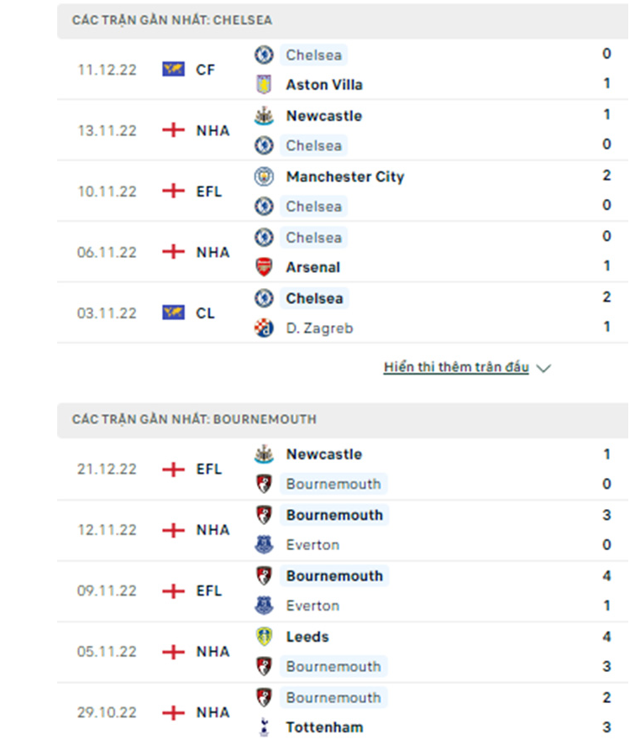Screen dimensions: 640x740
Task: Select the 'Các trận gần nhất: Chelsea' header
Action: [343, 20]
